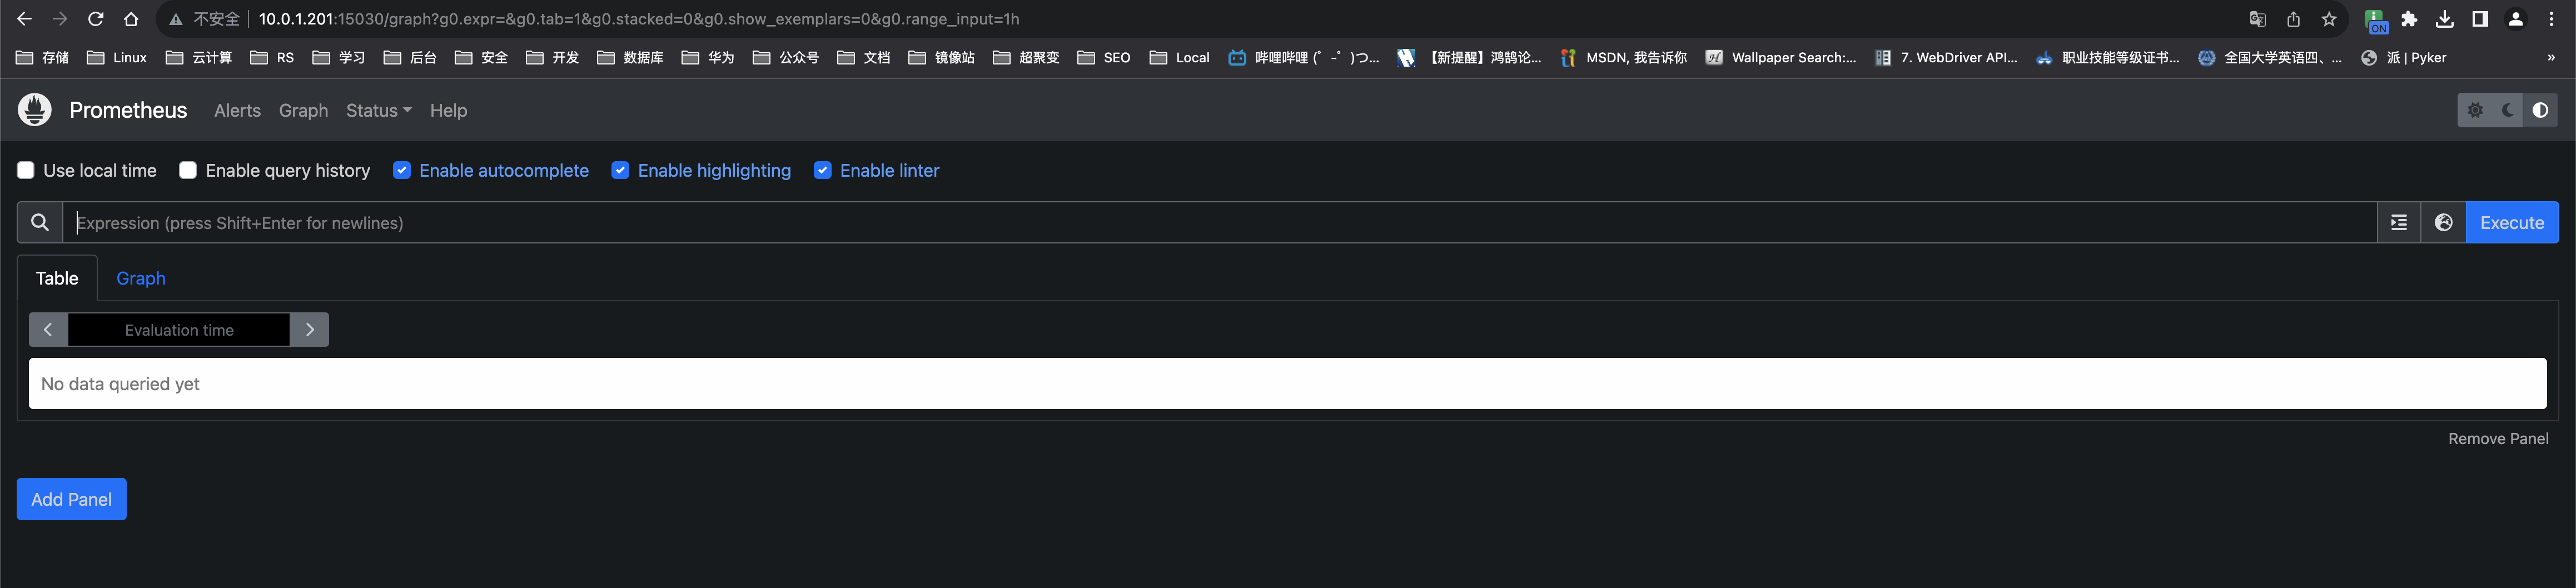The height and width of the screenshot is (588, 2576).
Task: Go back in browser history
Action: [24, 19]
